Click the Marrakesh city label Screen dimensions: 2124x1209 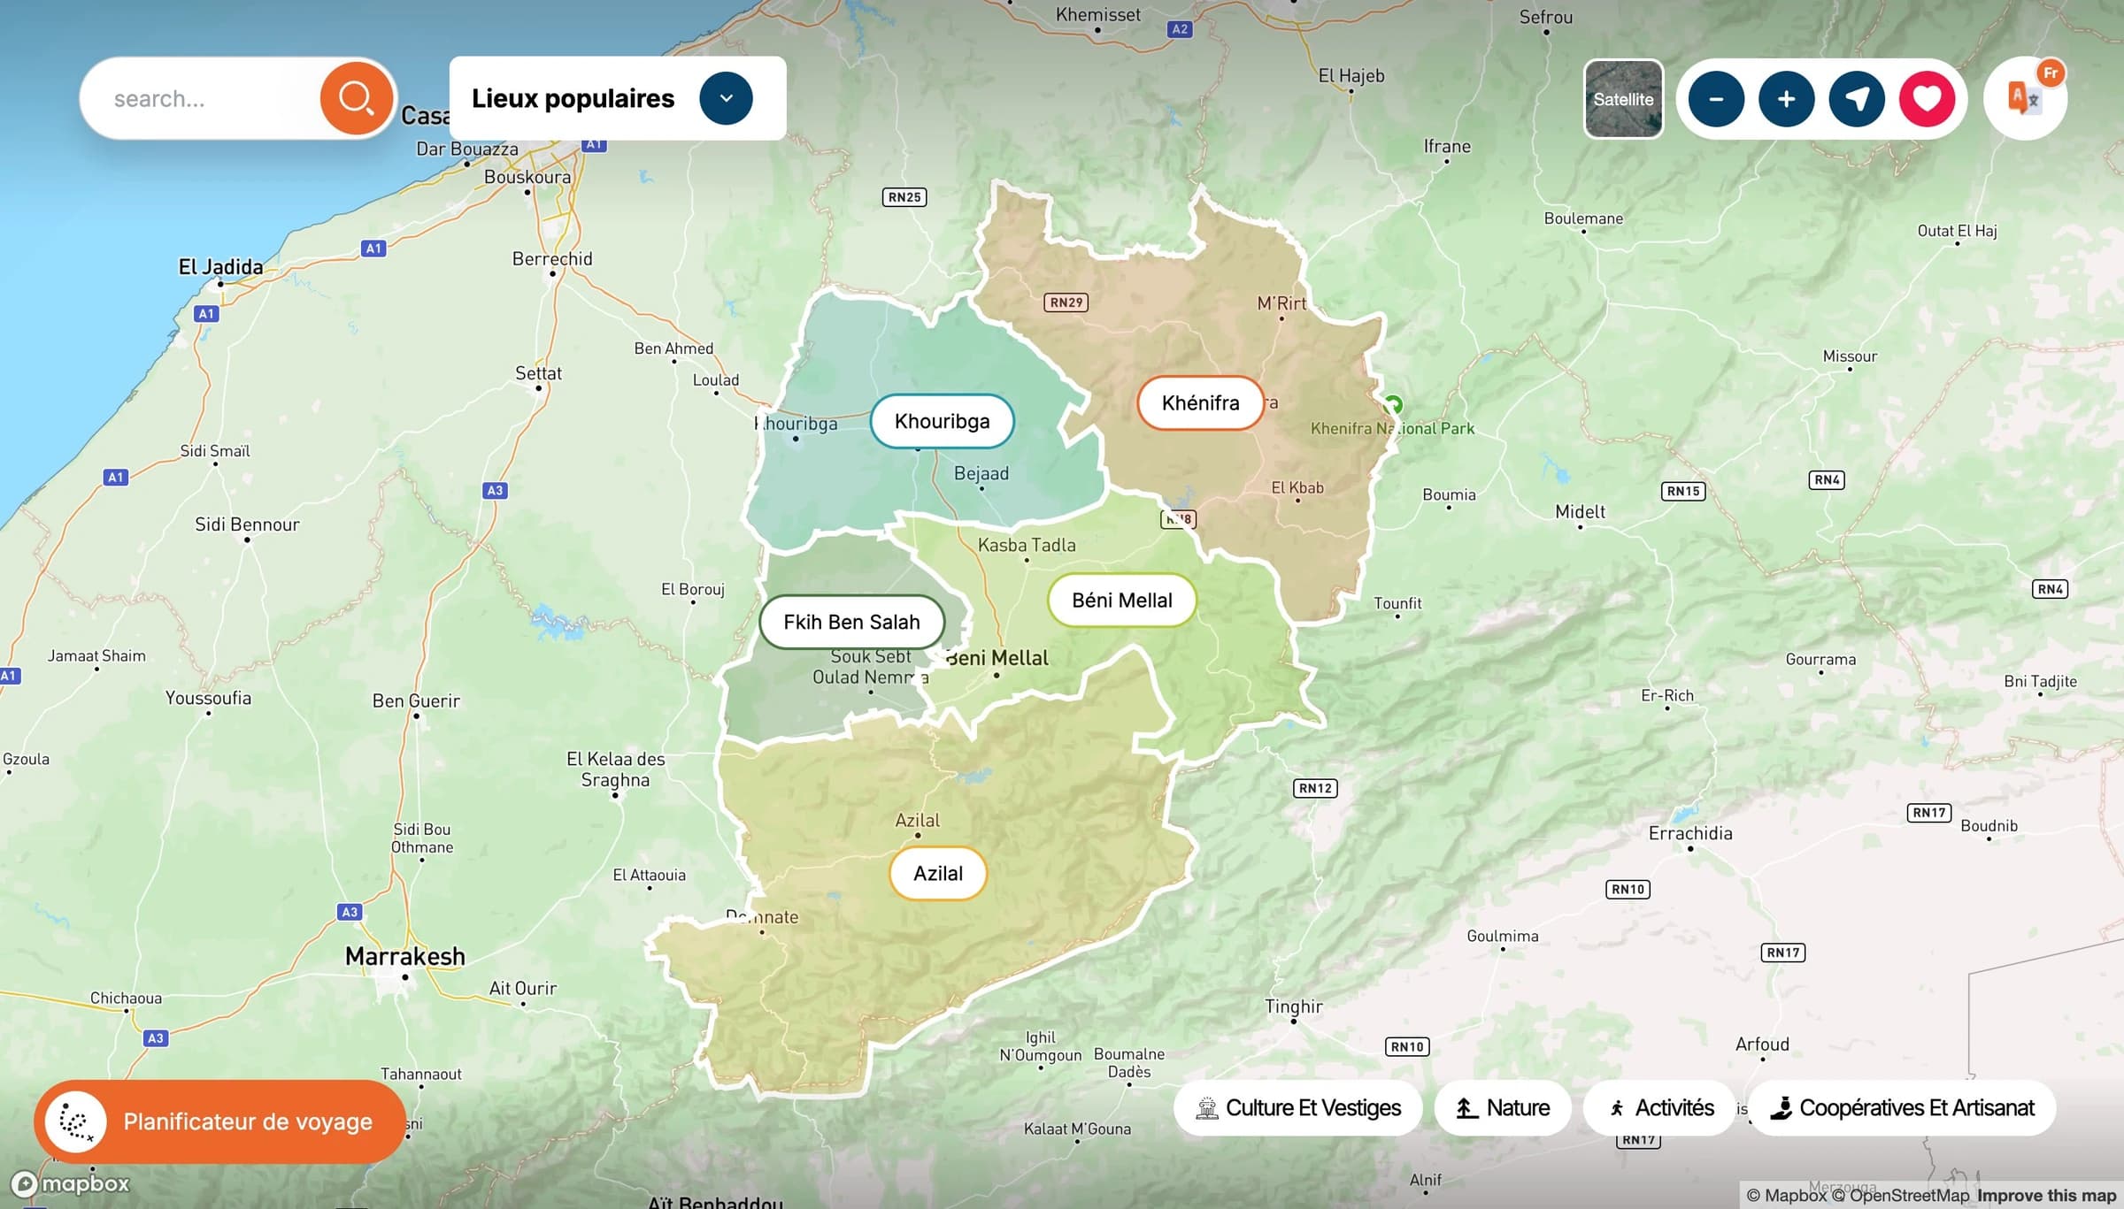click(x=404, y=956)
